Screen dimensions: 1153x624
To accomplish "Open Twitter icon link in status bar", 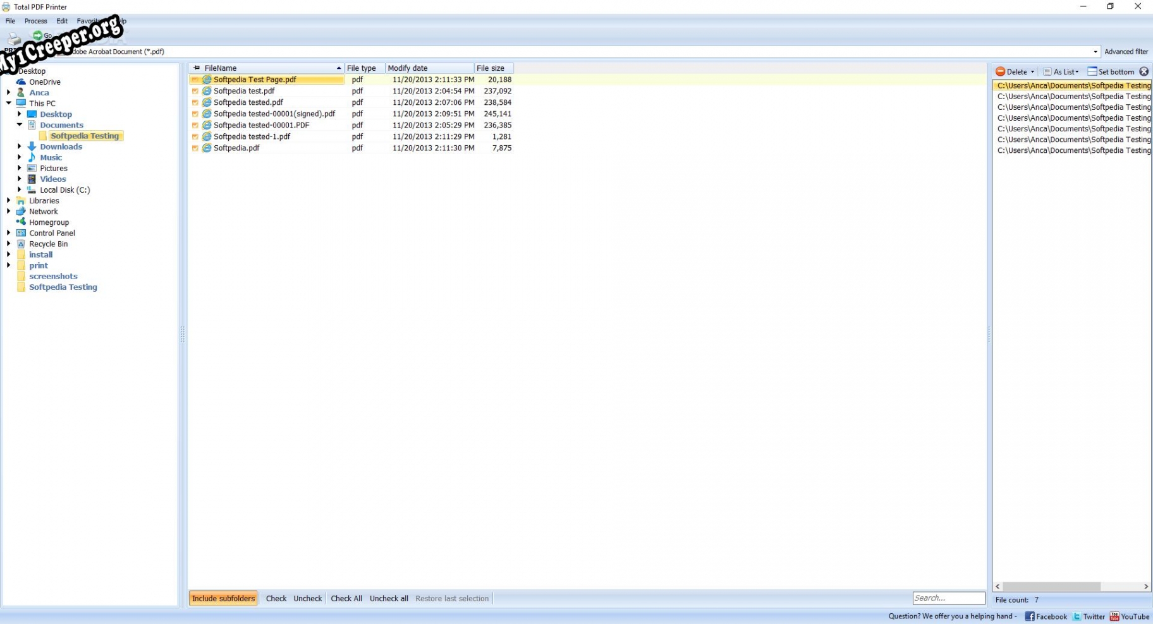I will tap(1077, 616).
